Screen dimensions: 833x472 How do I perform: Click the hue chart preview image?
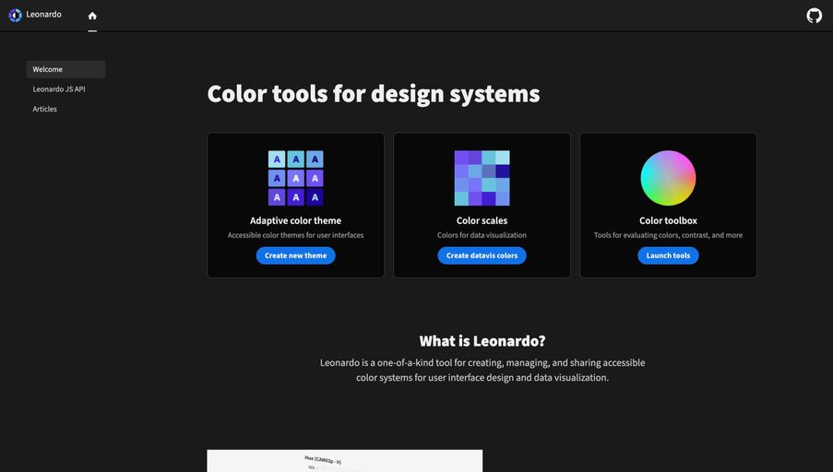344,461
